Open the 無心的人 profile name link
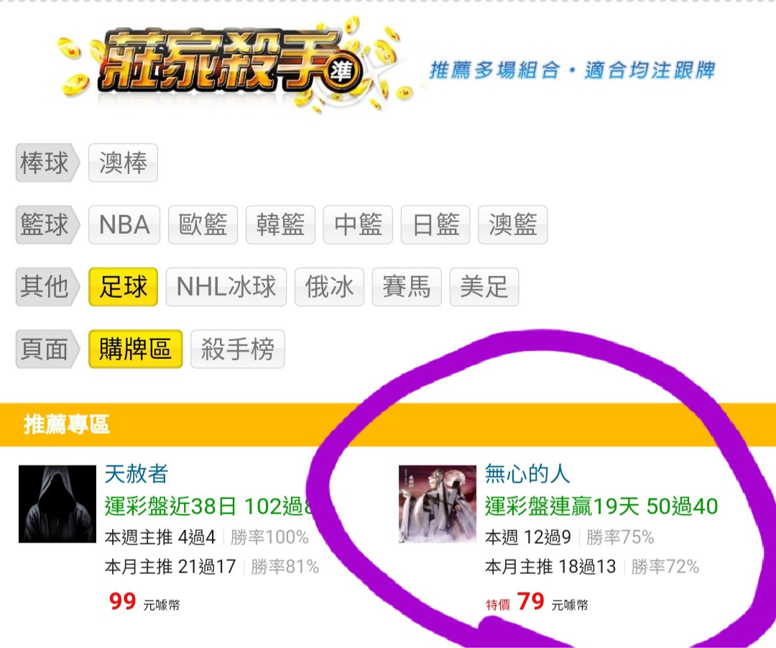Screen dimensions: 776x648 pyautogui.click(x=527, y=474)
